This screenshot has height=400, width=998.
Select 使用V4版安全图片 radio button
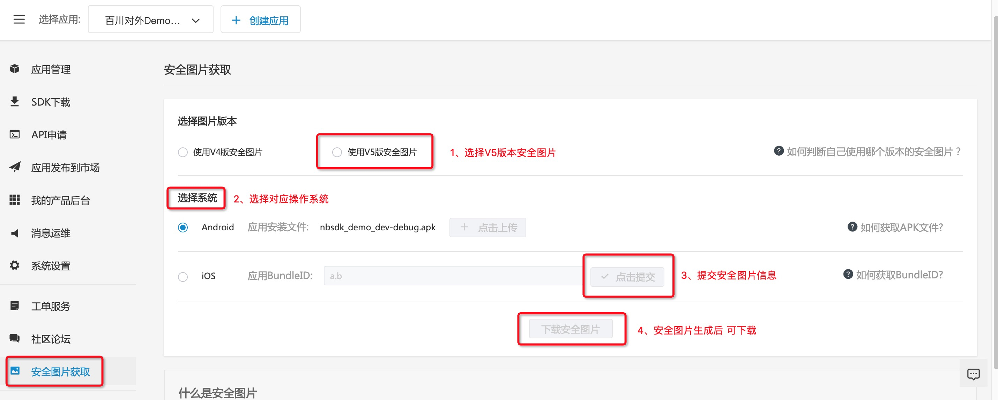183,152
